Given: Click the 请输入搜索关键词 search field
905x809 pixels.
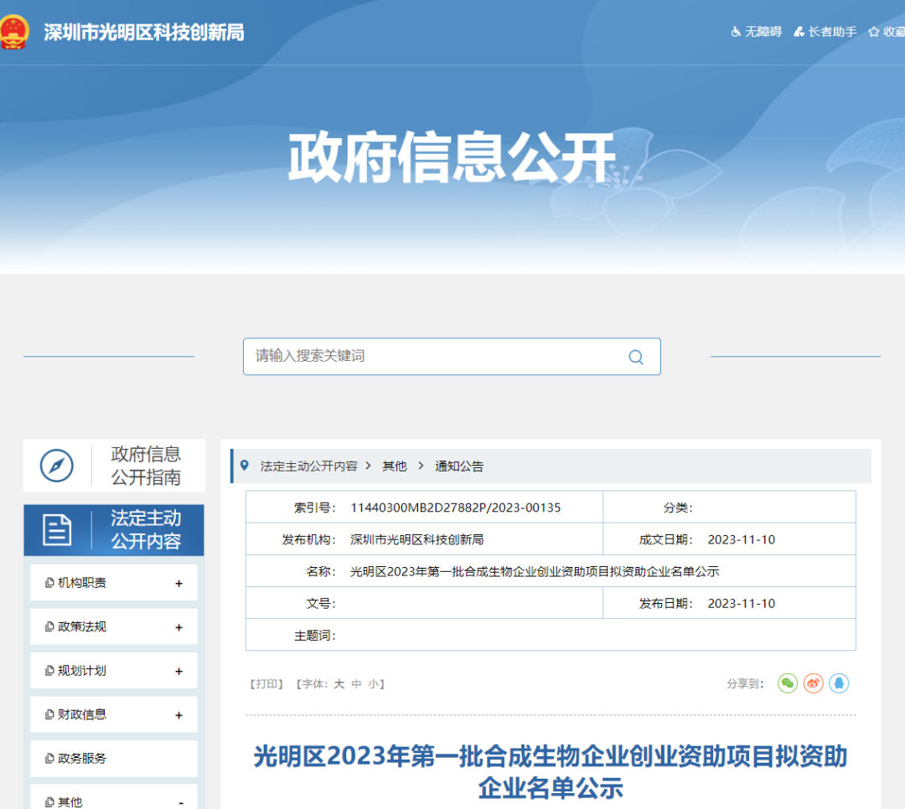Looking at the screenshot, I should (436, 357).
